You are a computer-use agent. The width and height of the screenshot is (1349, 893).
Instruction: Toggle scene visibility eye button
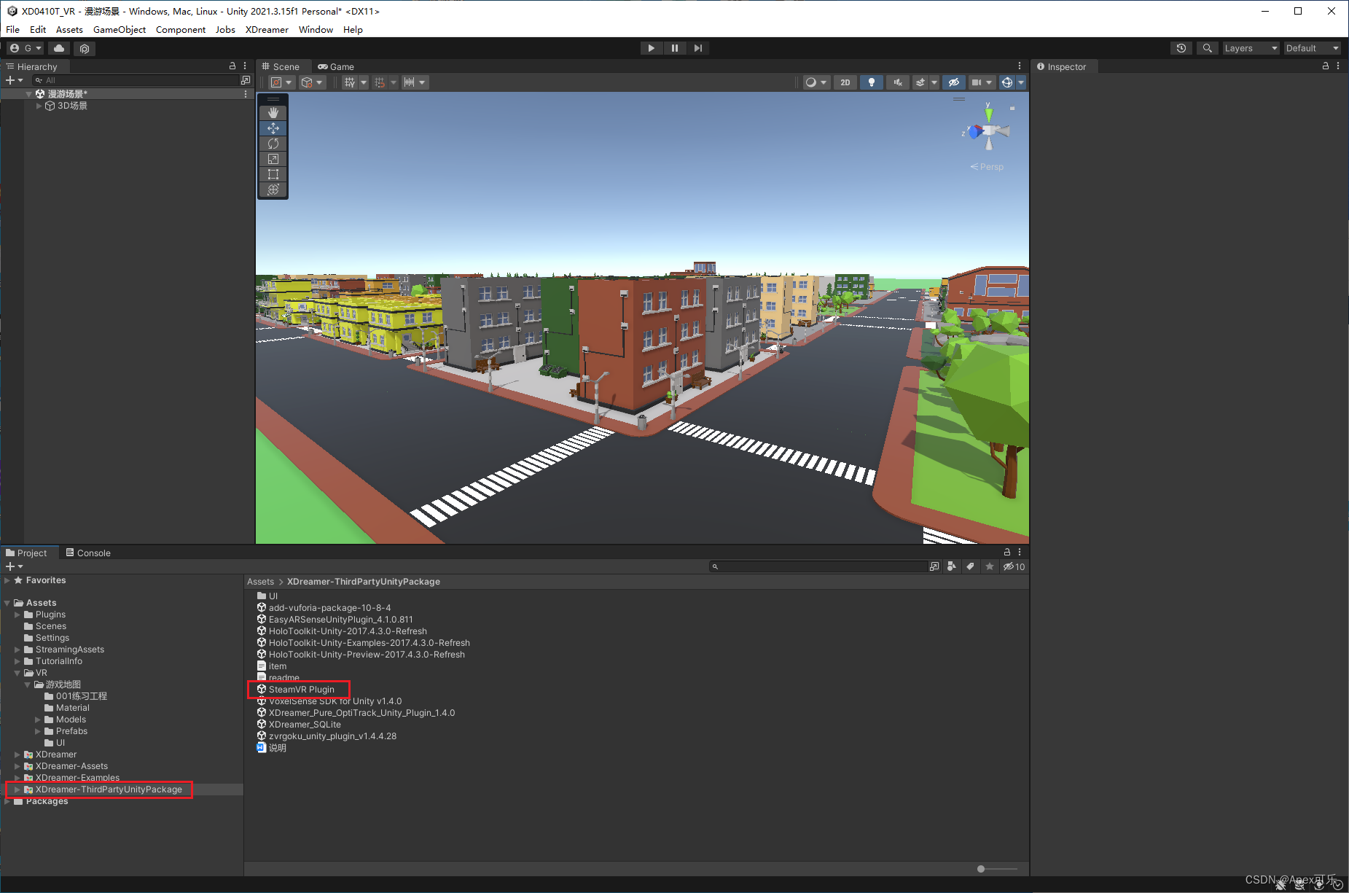click(x=953, y=82)
